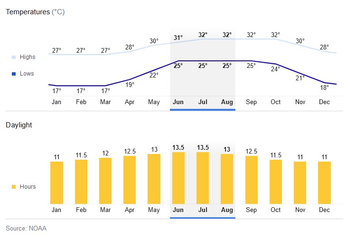Click the blue highlight bar under Jul
The width and height of the screenshot is (356, 241).
pyautogui.click(x=203, y=110)
